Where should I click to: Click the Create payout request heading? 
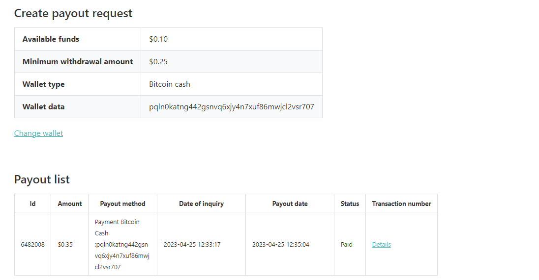coord(73,13)
